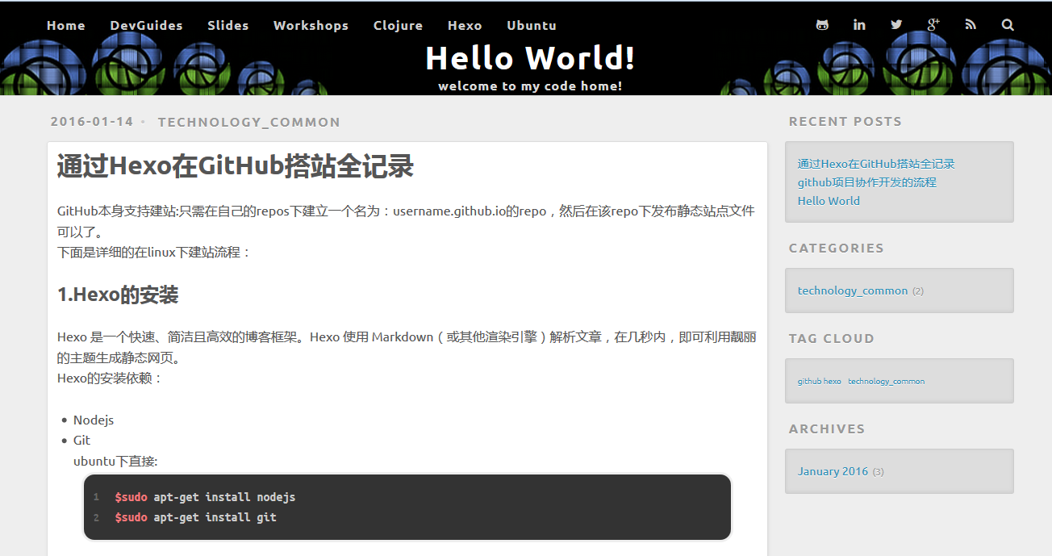Go to the Home menu item

66,26
